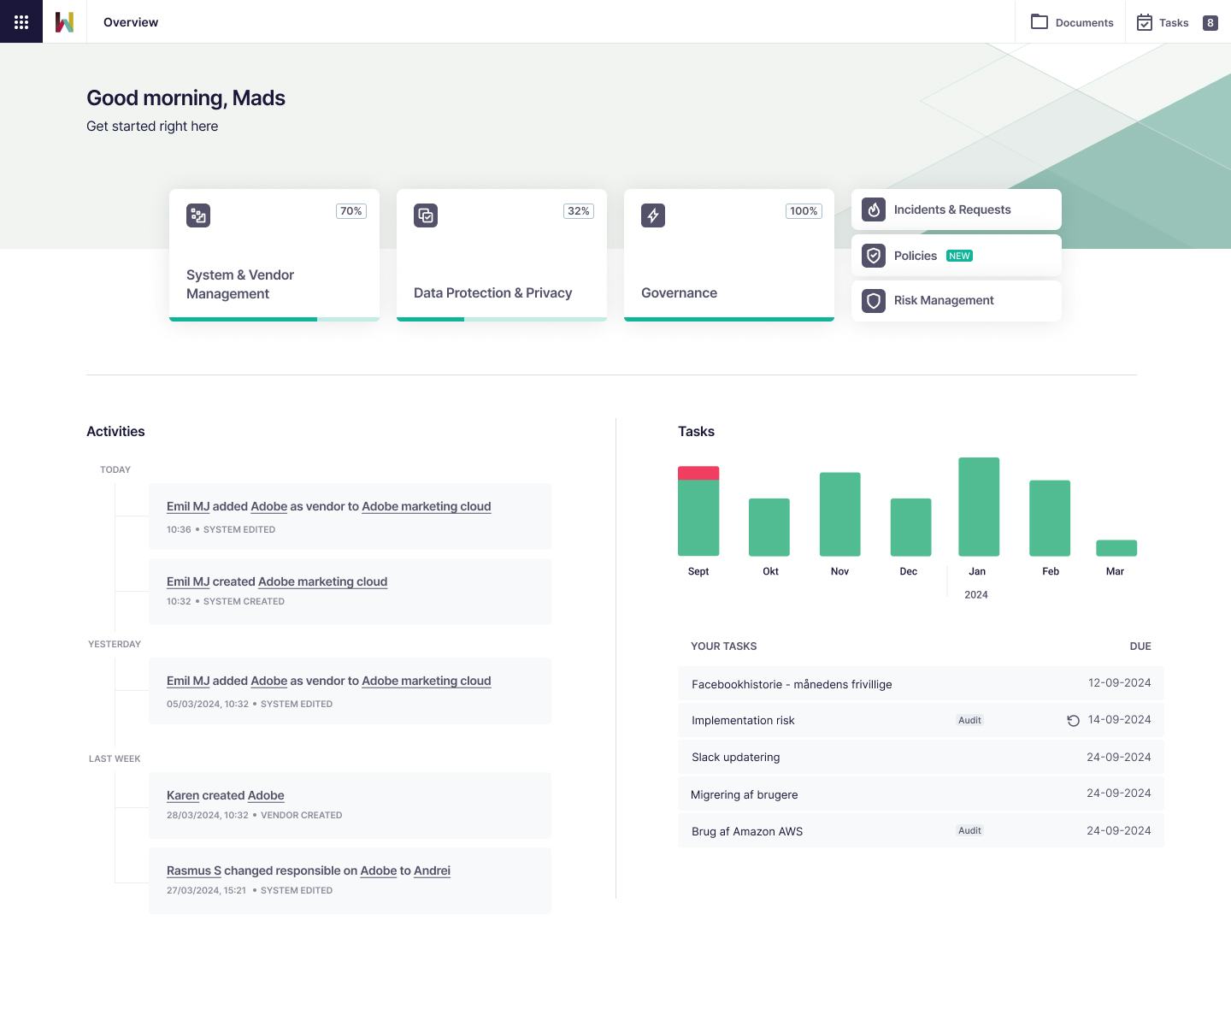
Task: Open the Slack updatering task row
Action: pyautogui.click(x=735, y=757)
